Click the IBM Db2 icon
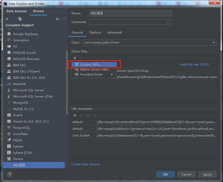The height and width of the screenshot is (182, 223). coord(9,65)
